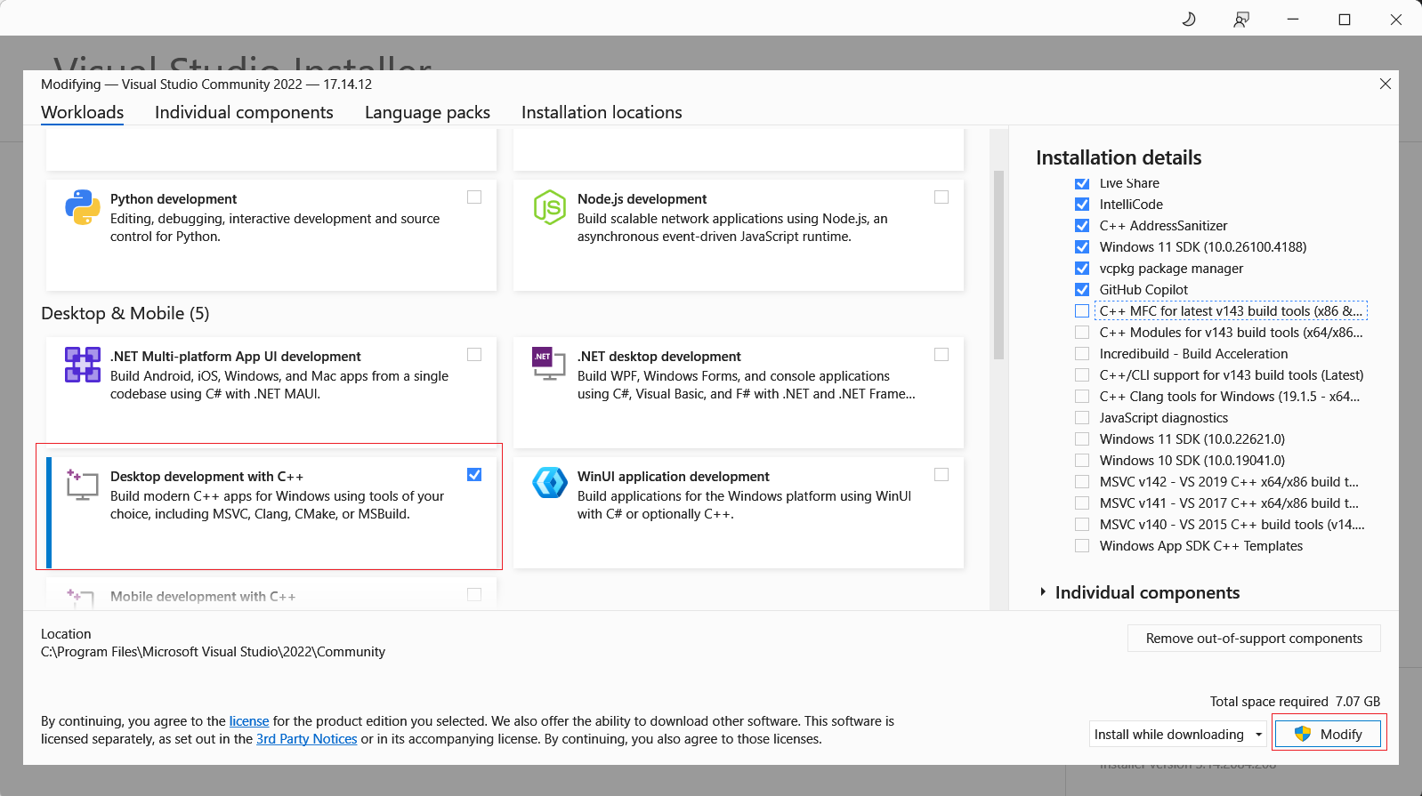Check Windows 11 SDK (10.0.22621.0) checkbox

pos(1082,439)
